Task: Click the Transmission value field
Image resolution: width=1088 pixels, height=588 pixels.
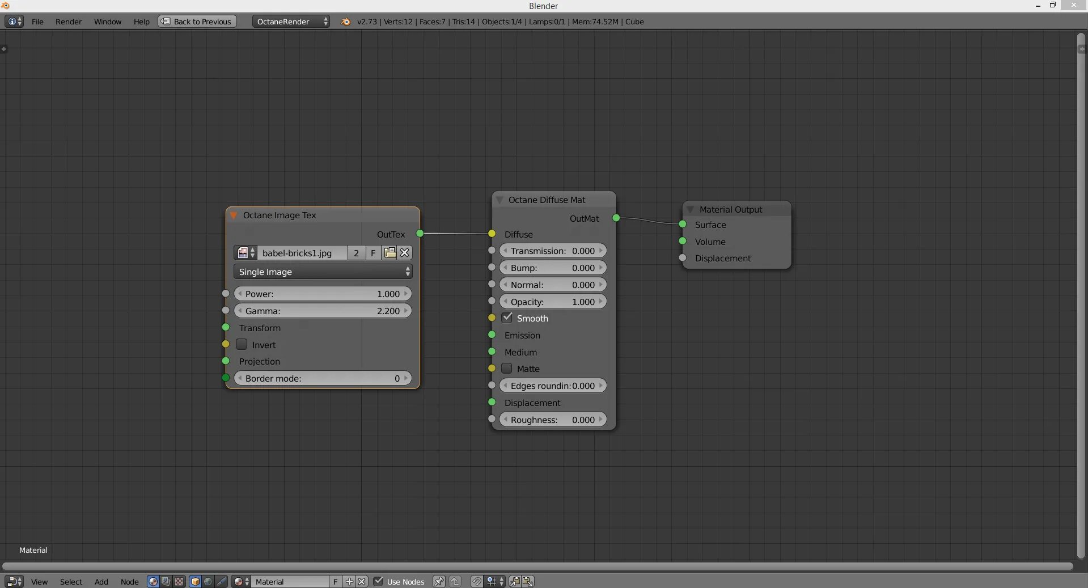Action: coord(553,251)
